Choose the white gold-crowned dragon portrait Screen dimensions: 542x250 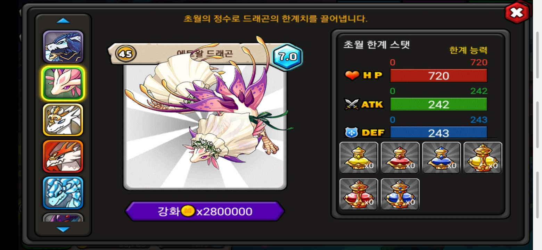coord(63,120)
